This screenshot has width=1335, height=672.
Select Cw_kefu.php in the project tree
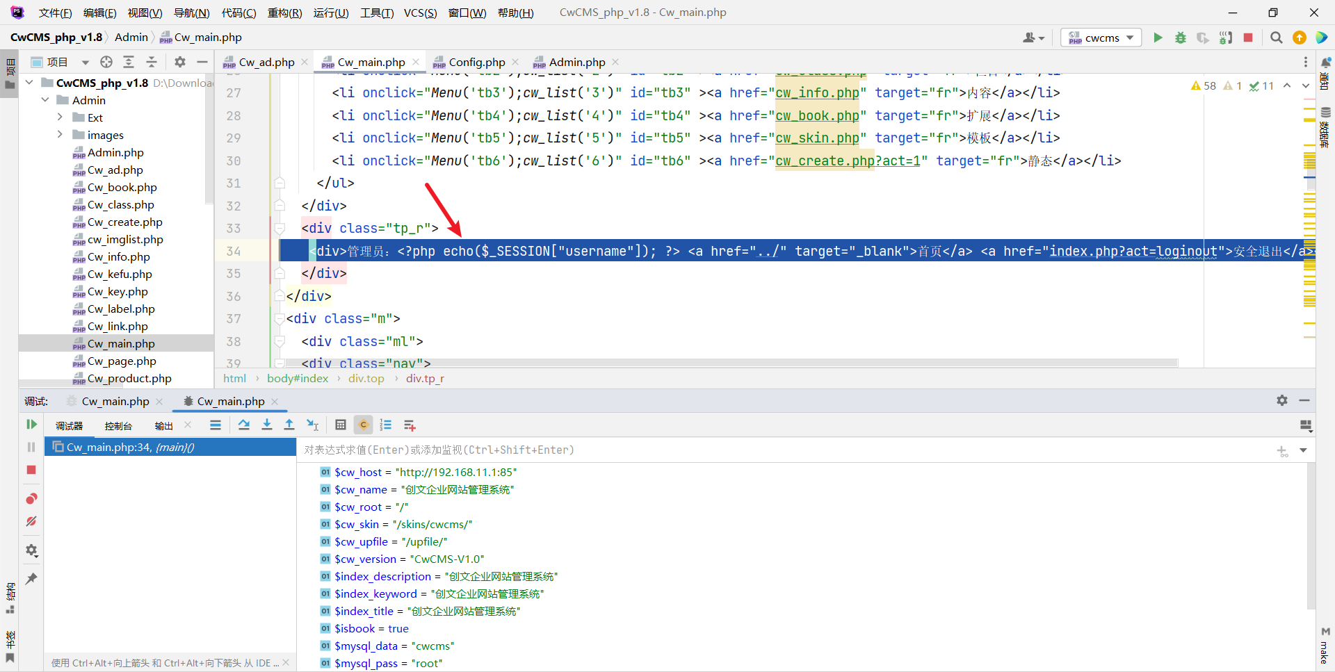pyautogui.click(x=120, y=274)
